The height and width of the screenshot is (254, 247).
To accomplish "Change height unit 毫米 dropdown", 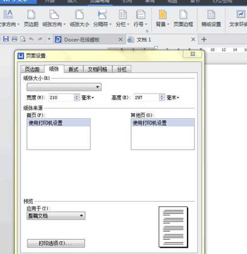I will click(173, 98).
